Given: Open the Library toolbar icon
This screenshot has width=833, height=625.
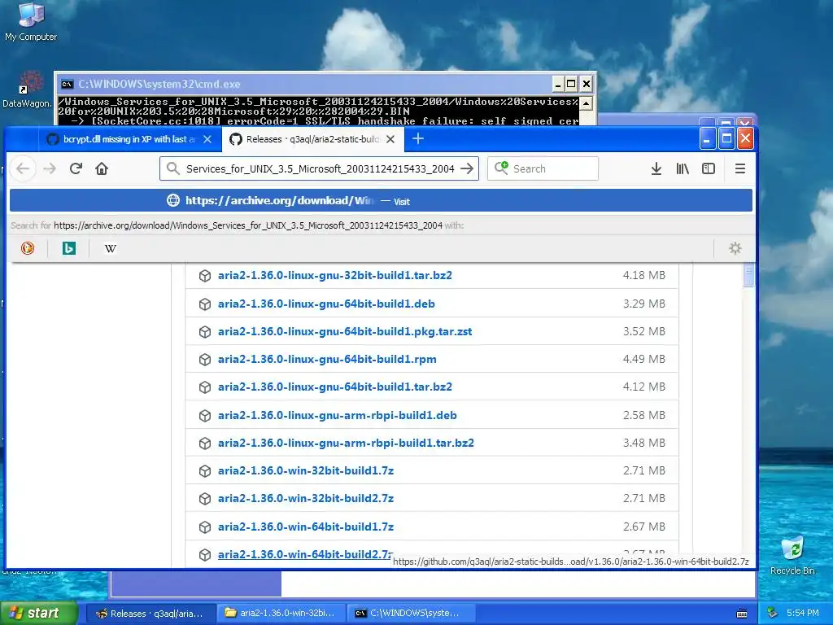Looking at the screenshot, I should (x=683, y=169).
